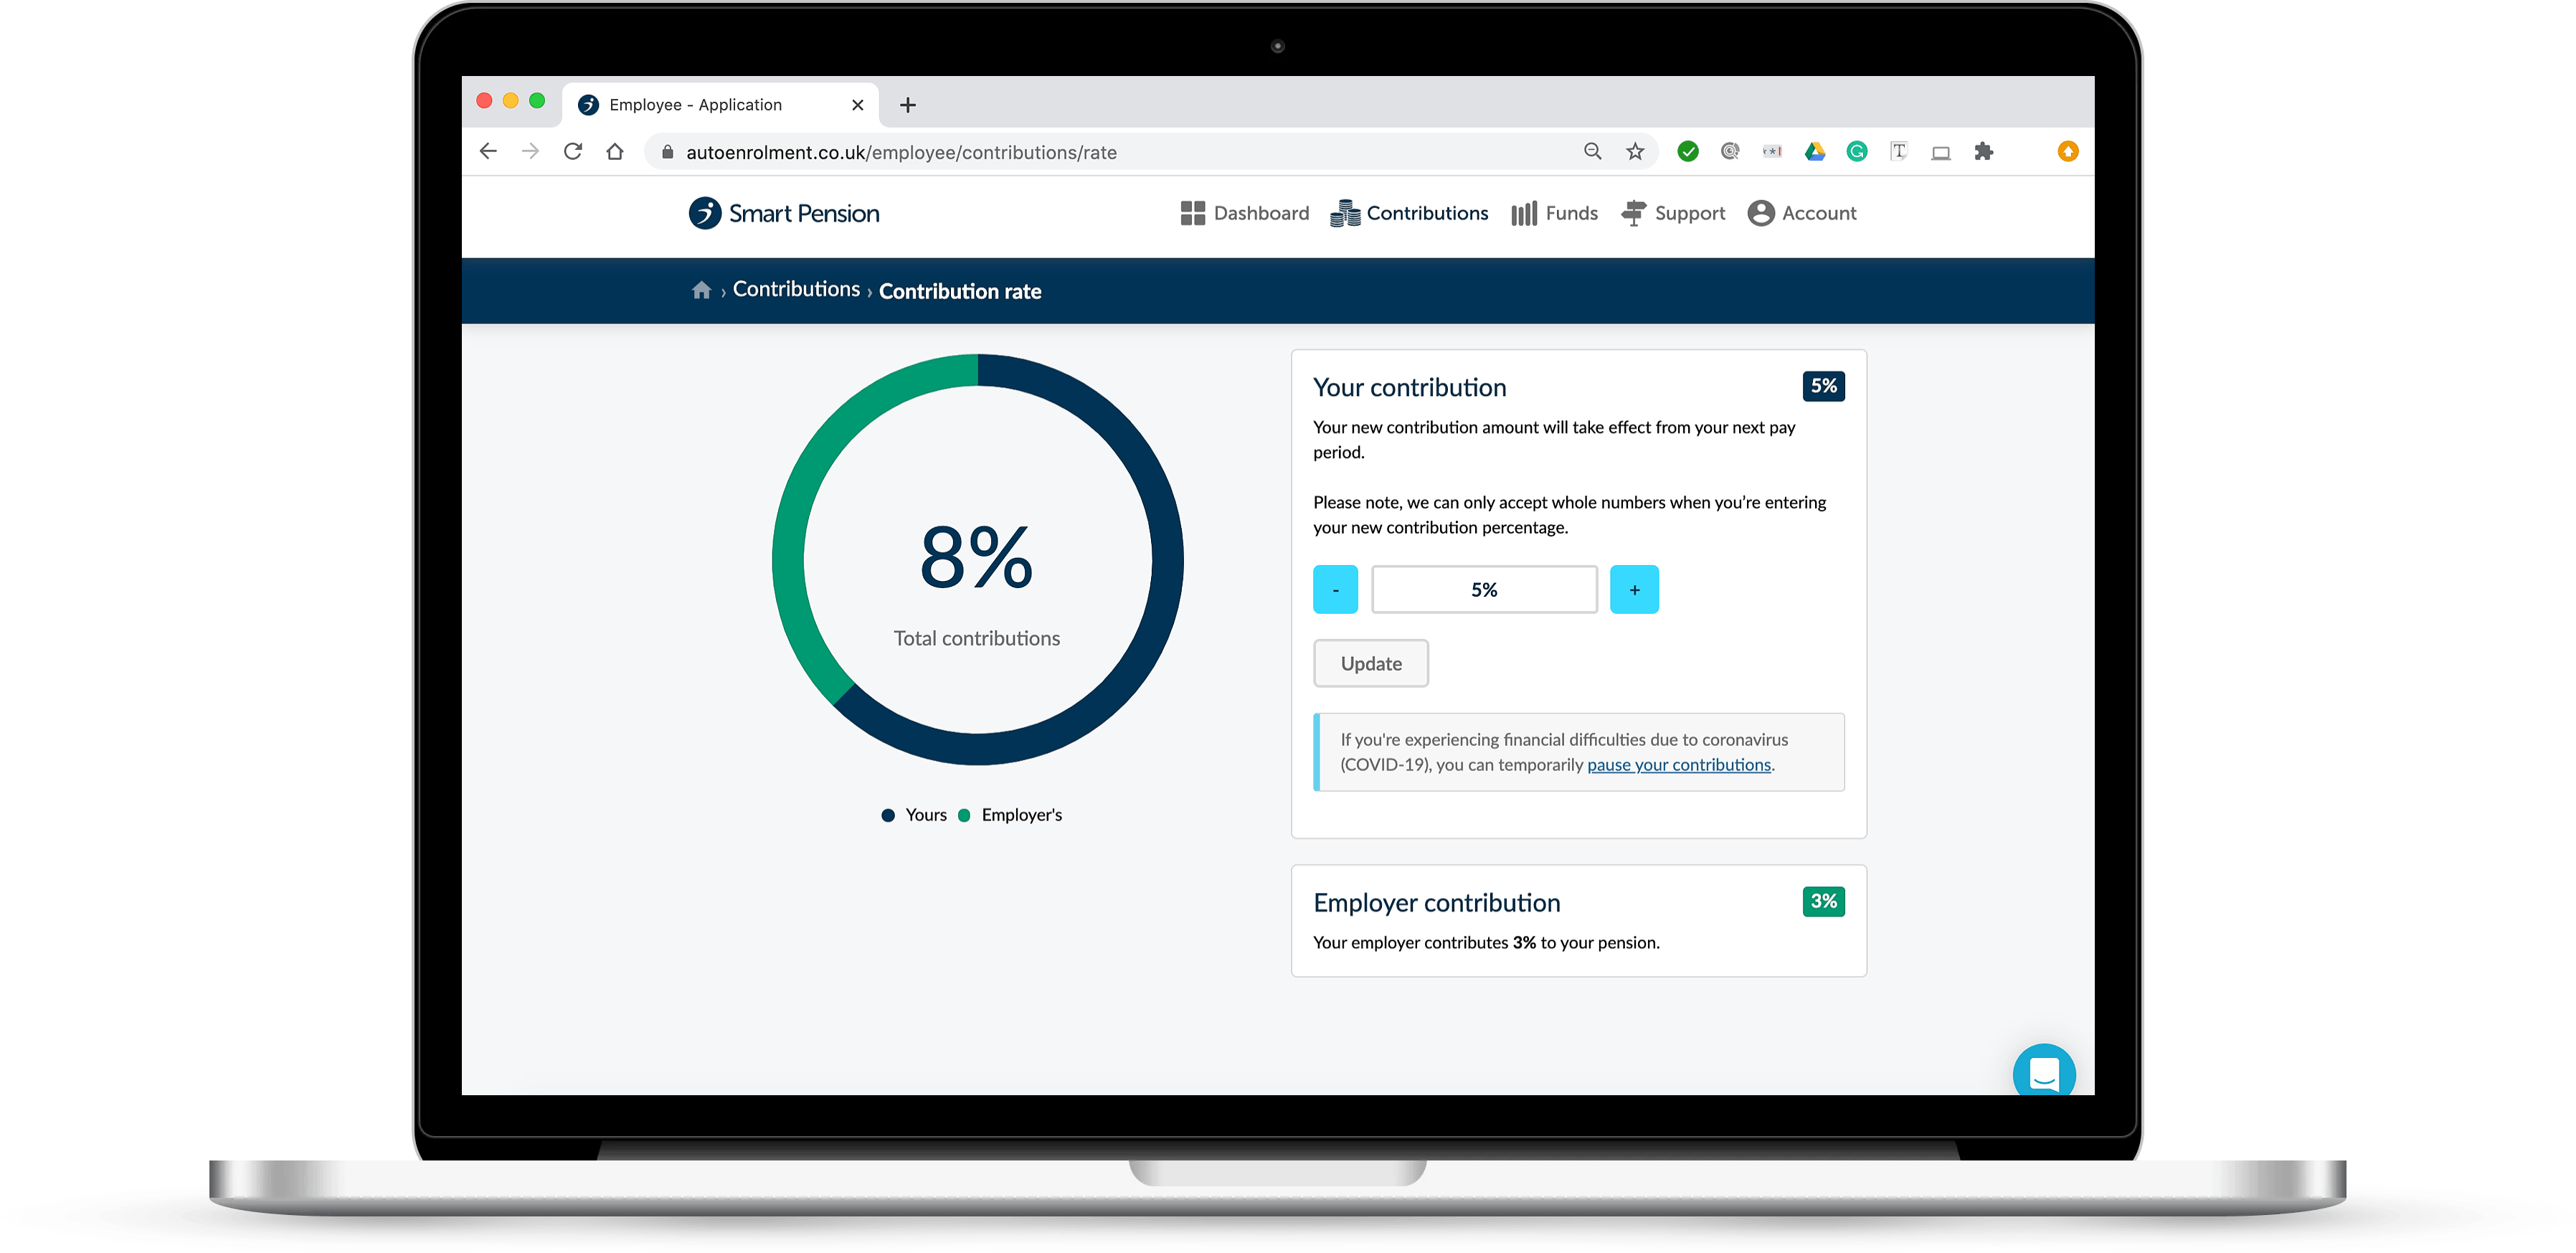Open the Extensions puzzle menu
Image resolution: width=2576 pixels, height=1253 pixels.
pyautogui.click(x=1984, y=151)
